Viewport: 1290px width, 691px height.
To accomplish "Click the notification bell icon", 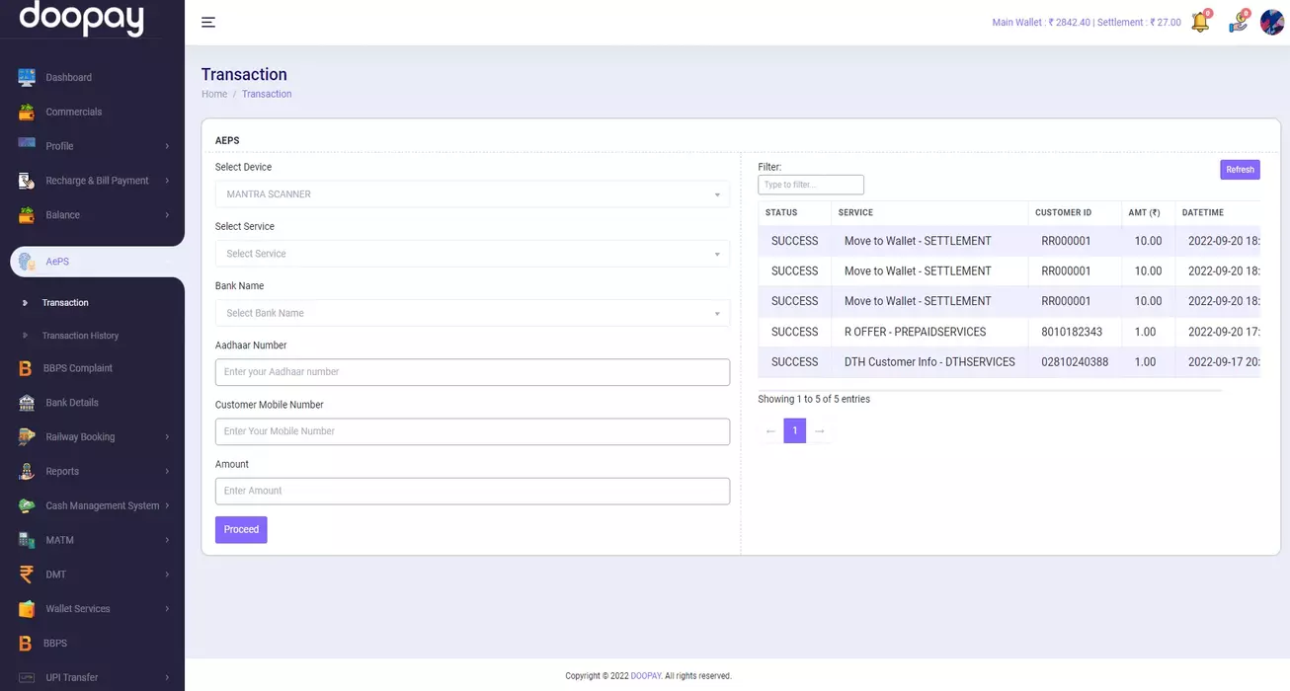I will point(1200,22).
